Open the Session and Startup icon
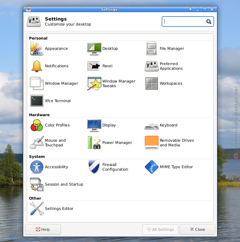 [37, 184]
